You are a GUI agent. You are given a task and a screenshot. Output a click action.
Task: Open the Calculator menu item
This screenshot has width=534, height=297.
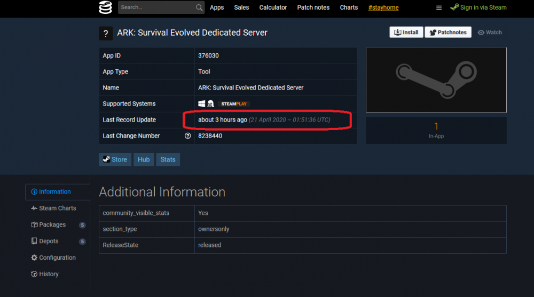273,7
